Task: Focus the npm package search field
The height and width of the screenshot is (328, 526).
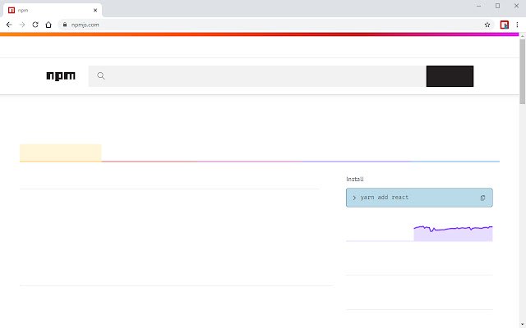Action: tap(257, 76)
